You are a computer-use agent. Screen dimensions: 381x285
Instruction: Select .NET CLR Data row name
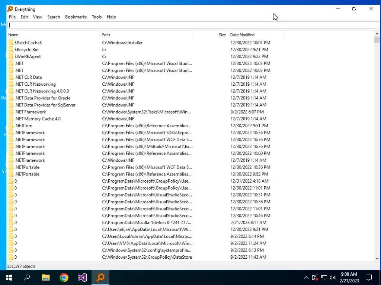click(x=28, y=77)
